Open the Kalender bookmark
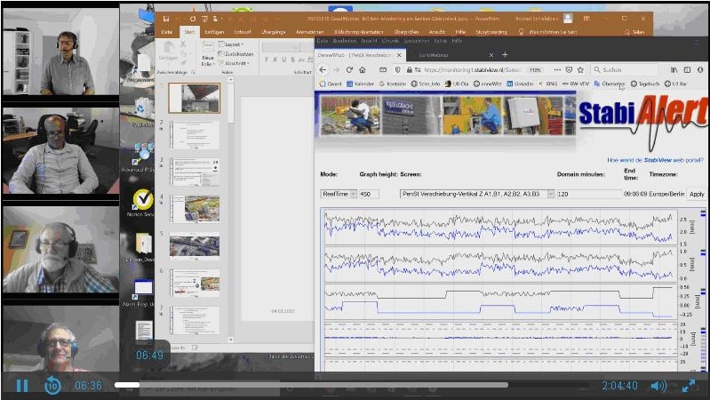This screenshot has height=400, width=710. pyautogui.click(x=361, y=84)
